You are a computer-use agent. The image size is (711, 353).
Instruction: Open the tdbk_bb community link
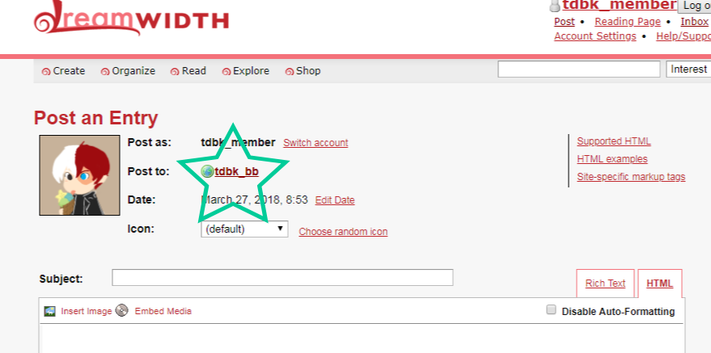coord(236,171)
